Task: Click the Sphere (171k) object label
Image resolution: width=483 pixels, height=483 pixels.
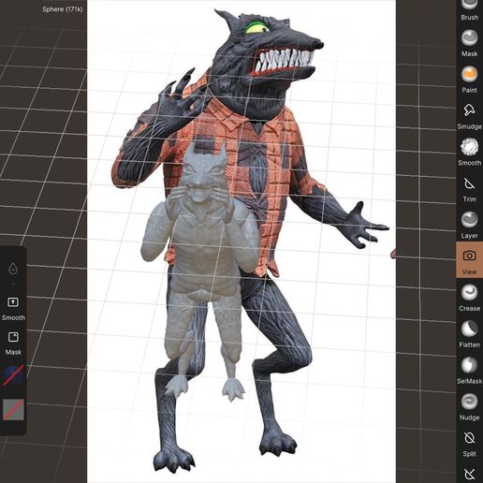Action: pyautogui.click(x=63, y=9)
